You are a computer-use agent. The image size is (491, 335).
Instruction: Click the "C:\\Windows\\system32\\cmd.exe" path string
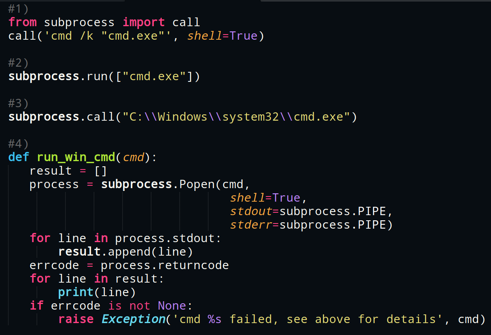click(x=236, y=117)
